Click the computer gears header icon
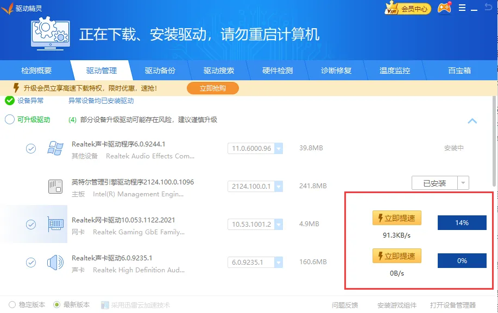Viewport: 498px width, 313px height. [x=51, y=33]
